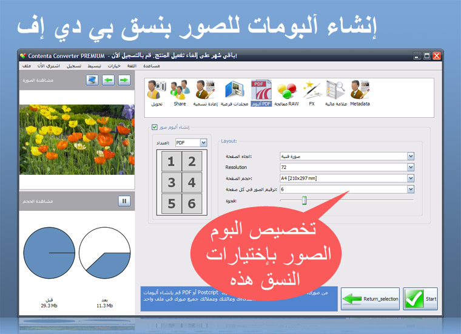Open the Options (خيارات) menu

point(114,66)
